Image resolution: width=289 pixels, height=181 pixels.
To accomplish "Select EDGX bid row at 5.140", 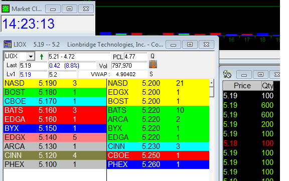I will pyautogui.click(x=55, y=137).
